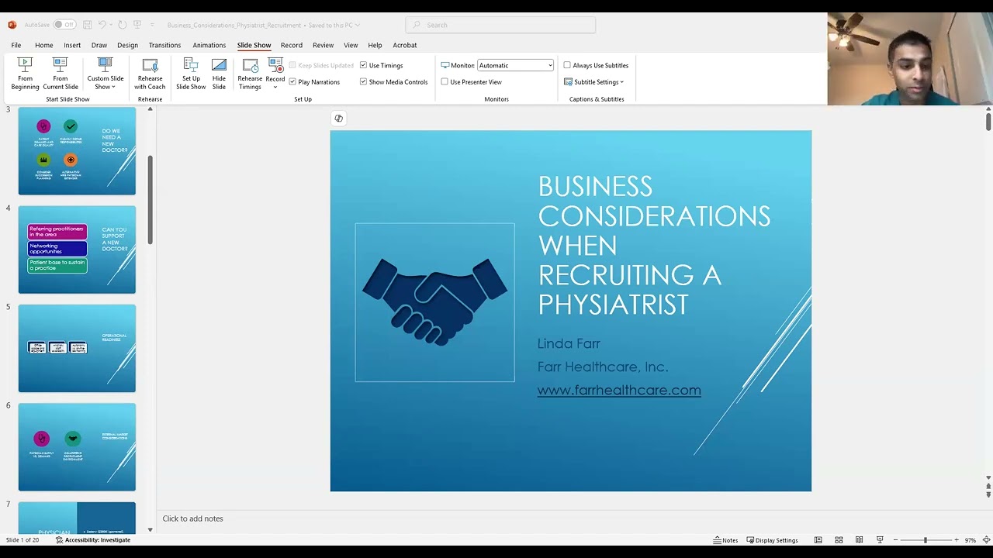Open Notes pane from status bar
The width and height of the screenshot is (993, 558).
(x=725, y=540)
